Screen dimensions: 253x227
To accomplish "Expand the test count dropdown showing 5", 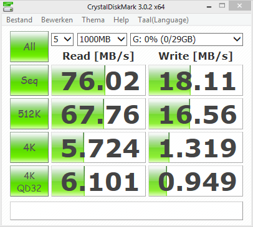I will [x=62, y=39].
